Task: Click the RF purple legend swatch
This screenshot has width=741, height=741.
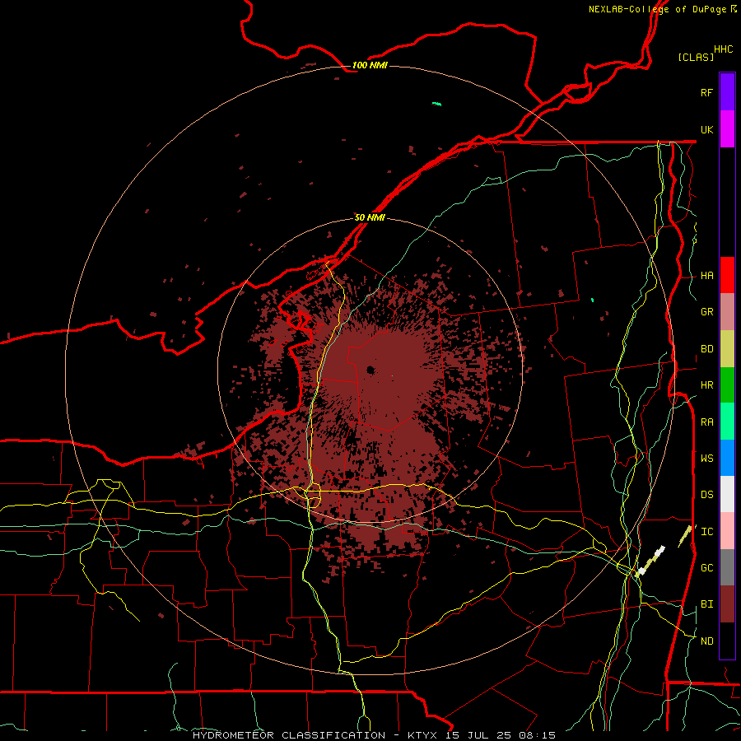Action: pos(727,92)
